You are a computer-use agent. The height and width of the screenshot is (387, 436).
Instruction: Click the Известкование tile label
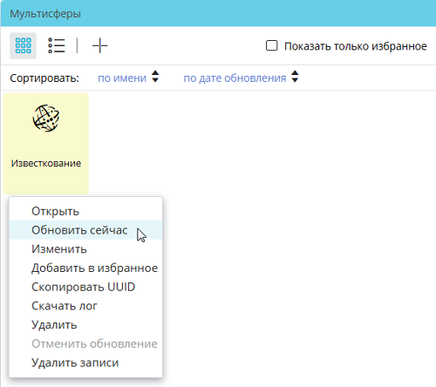tap(46, 163)
